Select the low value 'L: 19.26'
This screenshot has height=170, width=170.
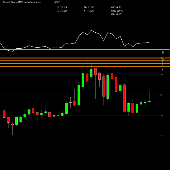[x=89, y=11]
